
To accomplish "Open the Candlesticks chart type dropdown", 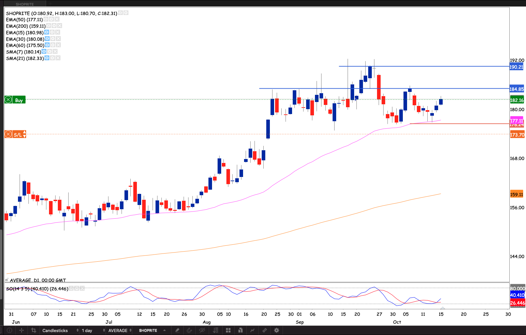I will [x=60, y=330].
